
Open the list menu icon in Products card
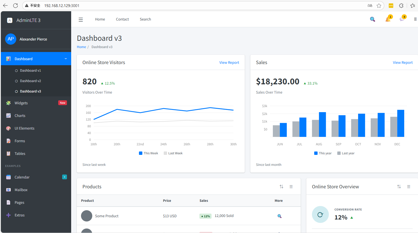point(291,187)
